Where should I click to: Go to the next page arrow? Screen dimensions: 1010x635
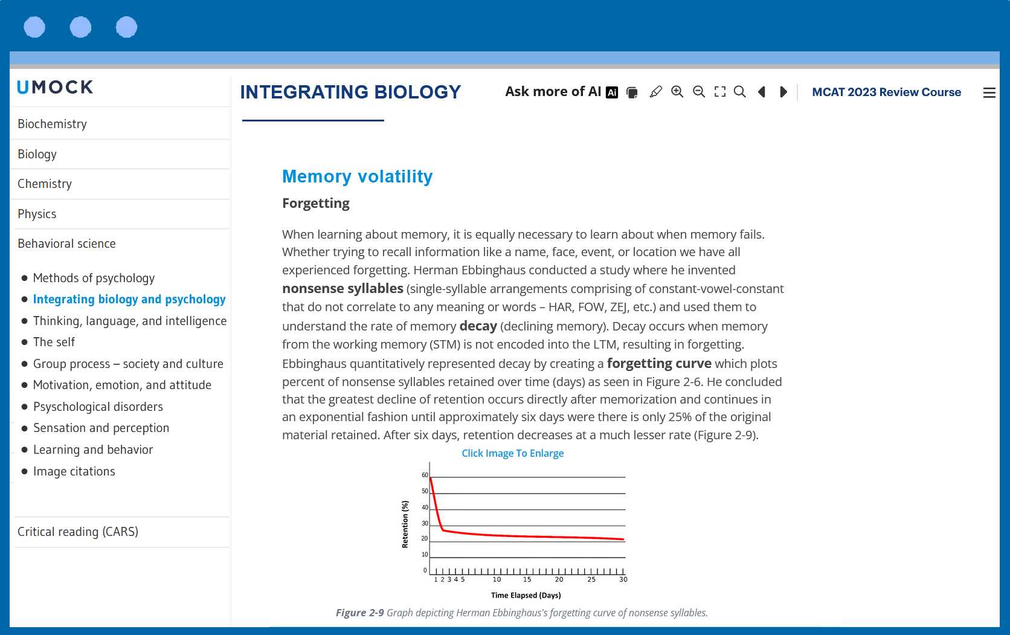tap(783, 92)
